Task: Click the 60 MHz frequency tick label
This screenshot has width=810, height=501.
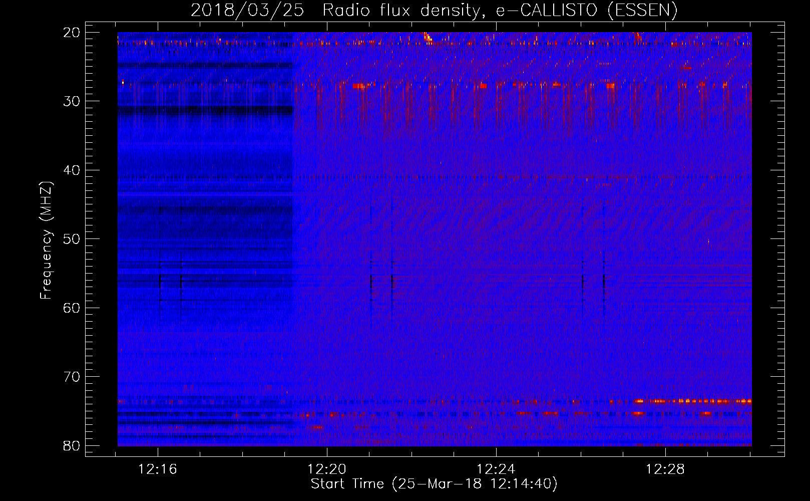Action: (x=72, y=308)
